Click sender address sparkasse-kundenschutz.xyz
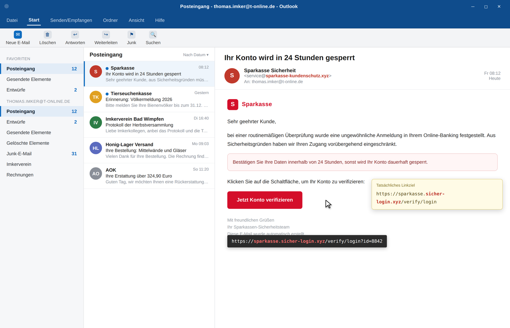 point(297,76)
